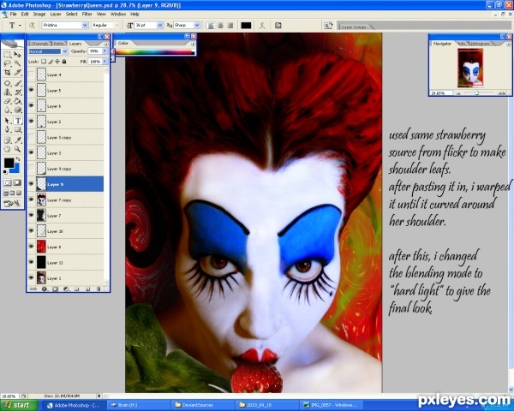Viewport: 514px width, 411px height.
Task: Switch to Quick Mask mode
Action: tap(17, 182)
